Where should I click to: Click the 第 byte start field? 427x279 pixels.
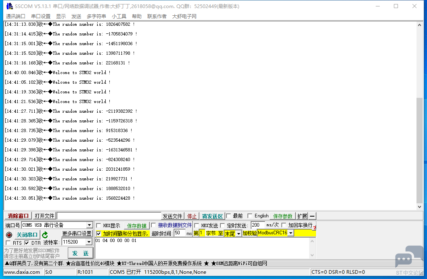click(x=202, y=233)
